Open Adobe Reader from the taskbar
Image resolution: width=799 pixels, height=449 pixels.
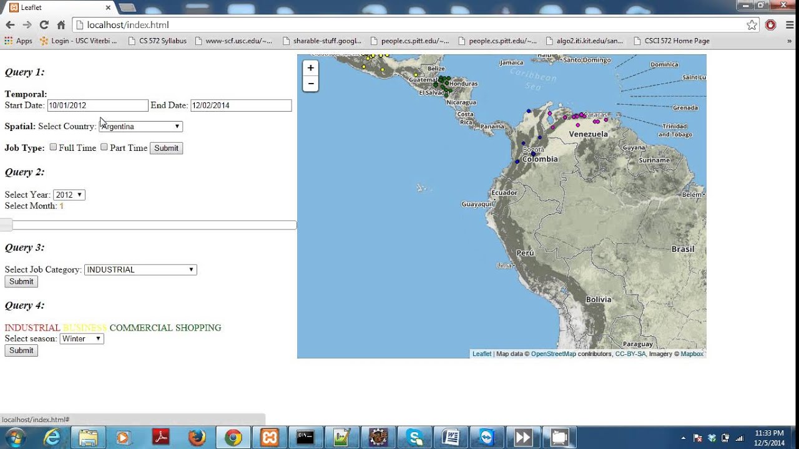tap(161, 438)
